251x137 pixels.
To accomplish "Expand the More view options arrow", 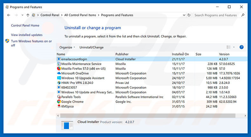I will coord(234,47).
